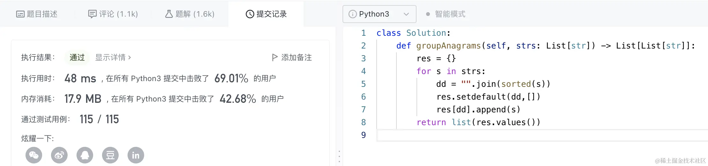Click the panel divider drag handle
Viewport: 708px width, 166px height.
click(339, 157)
